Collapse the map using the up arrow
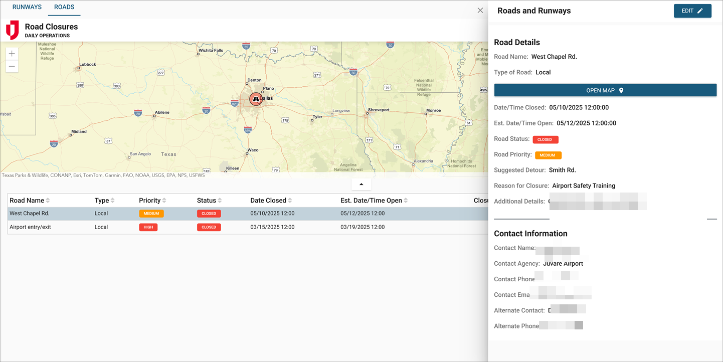Image resolution: width=723 pixels, height=362 pixels. tap(361, 185)
